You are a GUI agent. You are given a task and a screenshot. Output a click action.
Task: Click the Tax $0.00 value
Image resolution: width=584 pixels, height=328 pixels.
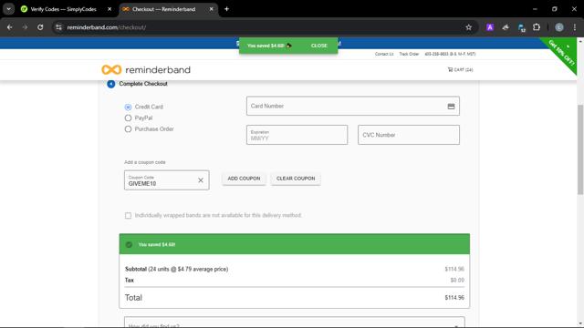pyautogui.click(x=457, y=280)
